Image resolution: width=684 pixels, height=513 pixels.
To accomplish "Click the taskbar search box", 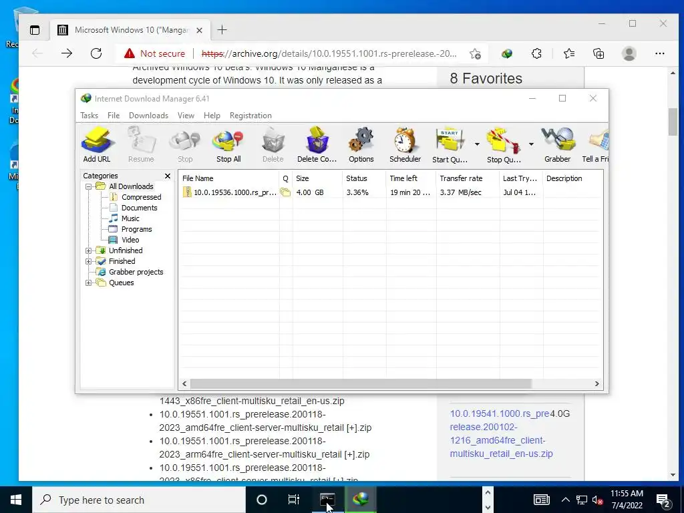I will (139, 500).
